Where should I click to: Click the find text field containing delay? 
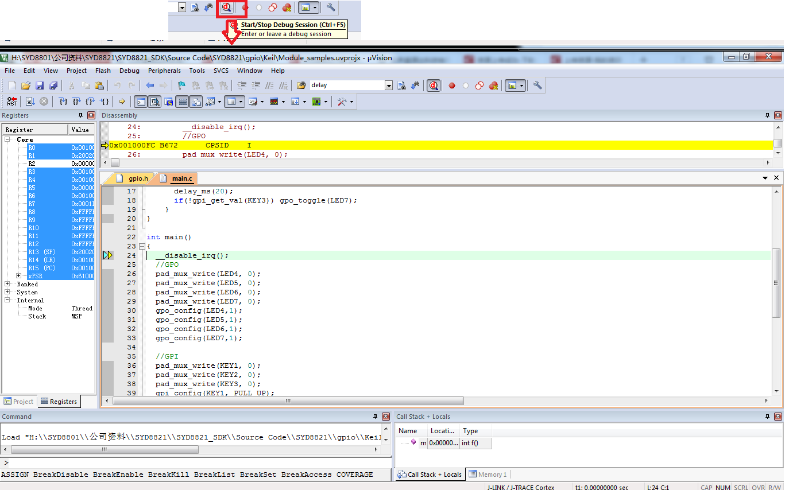(346, 85)
